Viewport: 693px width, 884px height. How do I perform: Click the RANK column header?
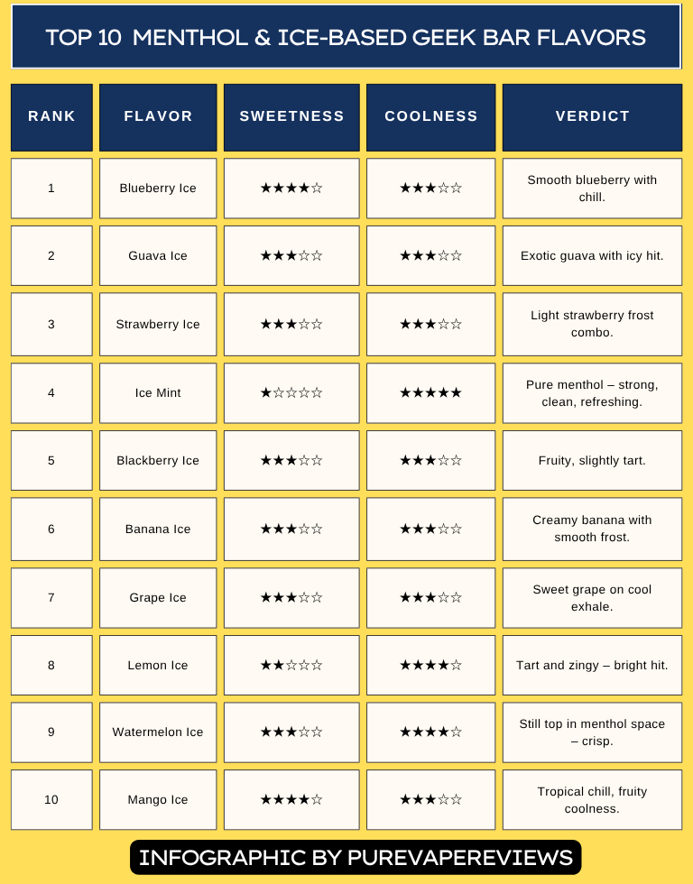[51, 117]
